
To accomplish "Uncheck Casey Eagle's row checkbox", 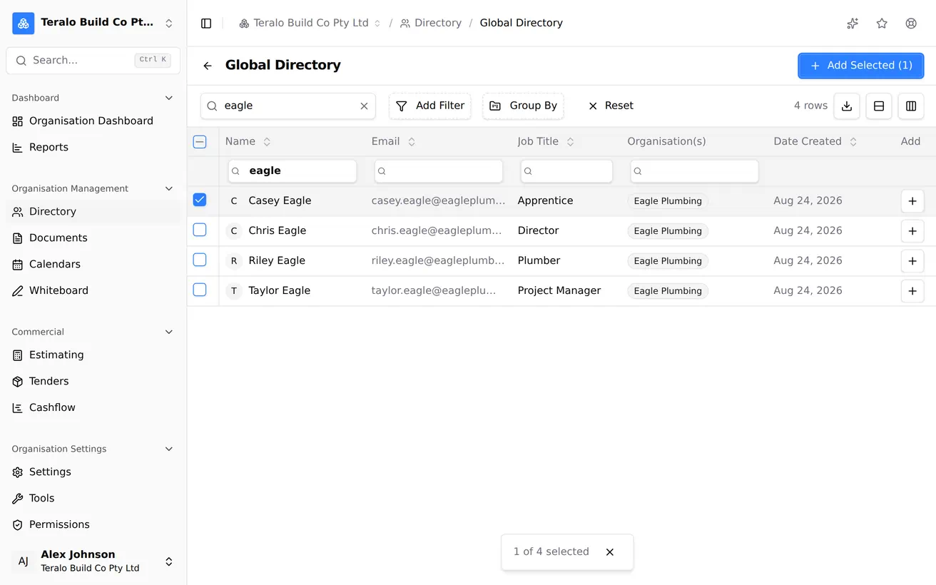I will point(200,200).
